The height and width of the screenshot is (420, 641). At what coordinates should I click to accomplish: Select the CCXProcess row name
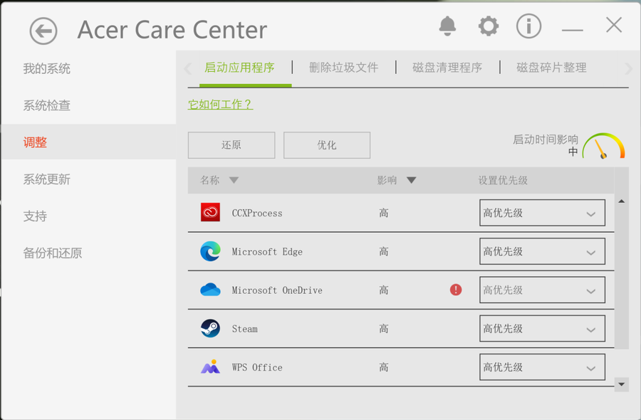click(257, 213)
